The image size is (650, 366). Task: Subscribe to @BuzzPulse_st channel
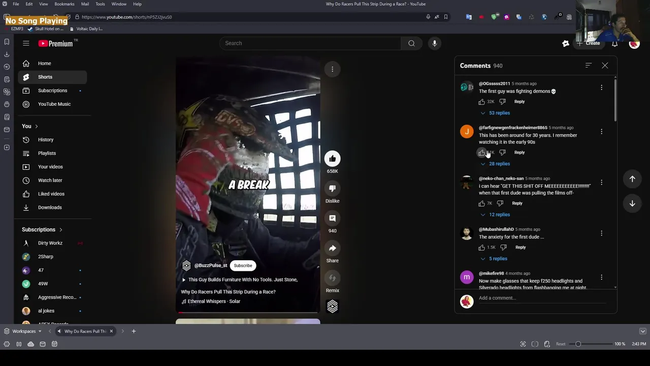(x=243, y=265)
